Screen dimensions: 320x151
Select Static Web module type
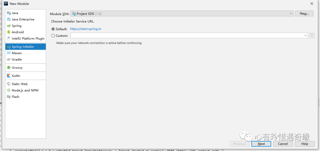pos(25,84)
